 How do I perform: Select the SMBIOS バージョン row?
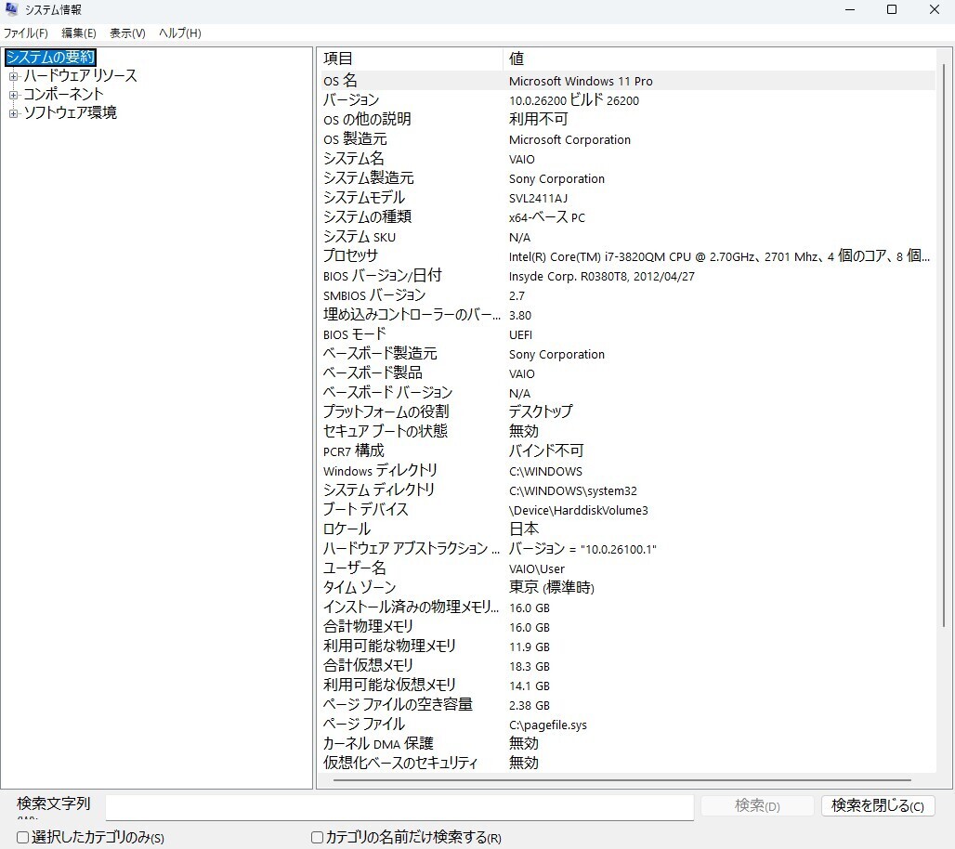point(627,294)
